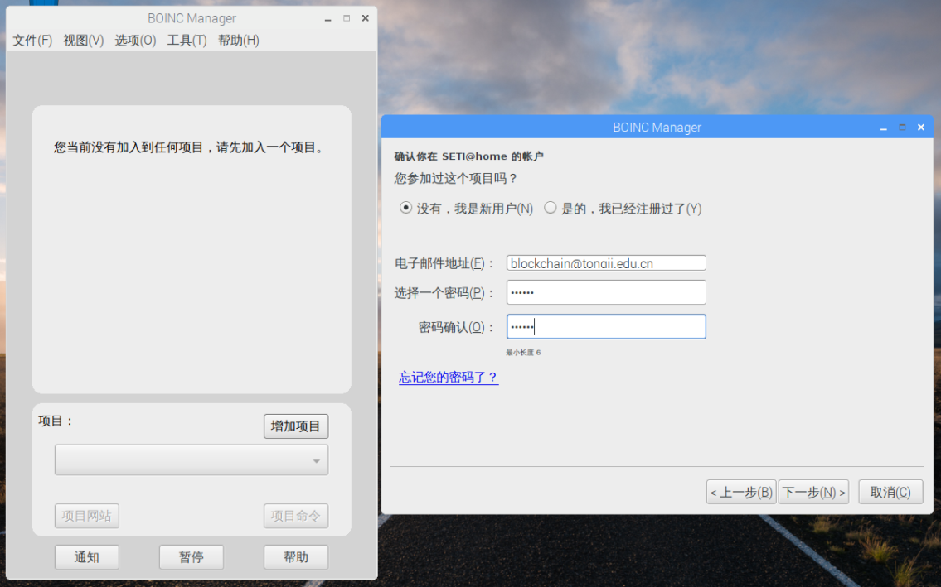Open the 忘记您的密码了 link
941x587 pixels.
449,378
